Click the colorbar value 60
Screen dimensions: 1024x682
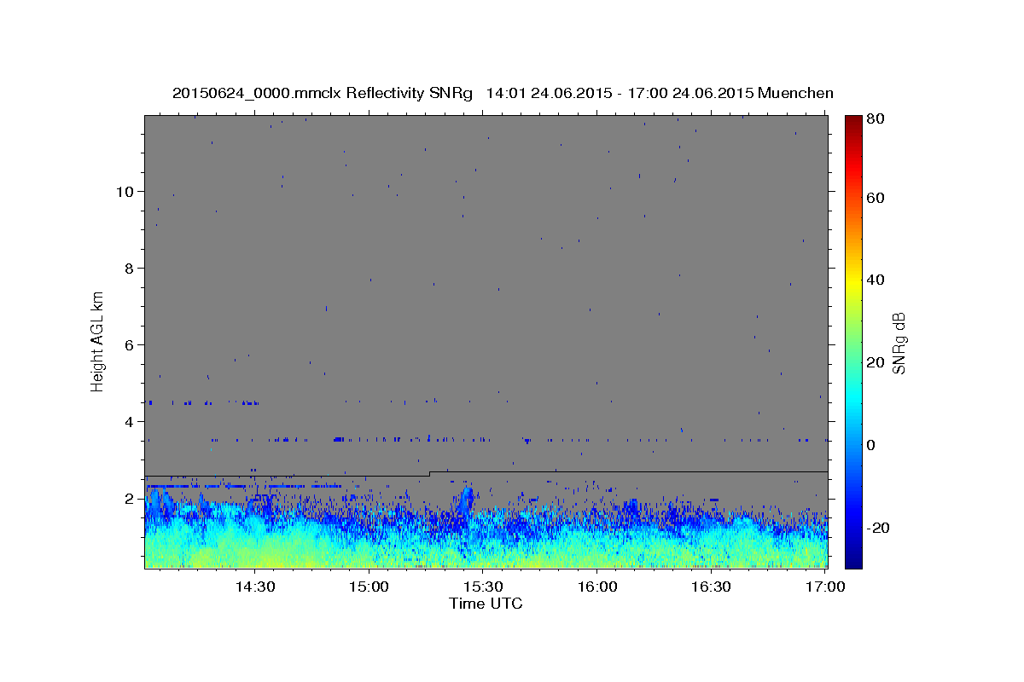pyautogui.click(x=877, y=198)
